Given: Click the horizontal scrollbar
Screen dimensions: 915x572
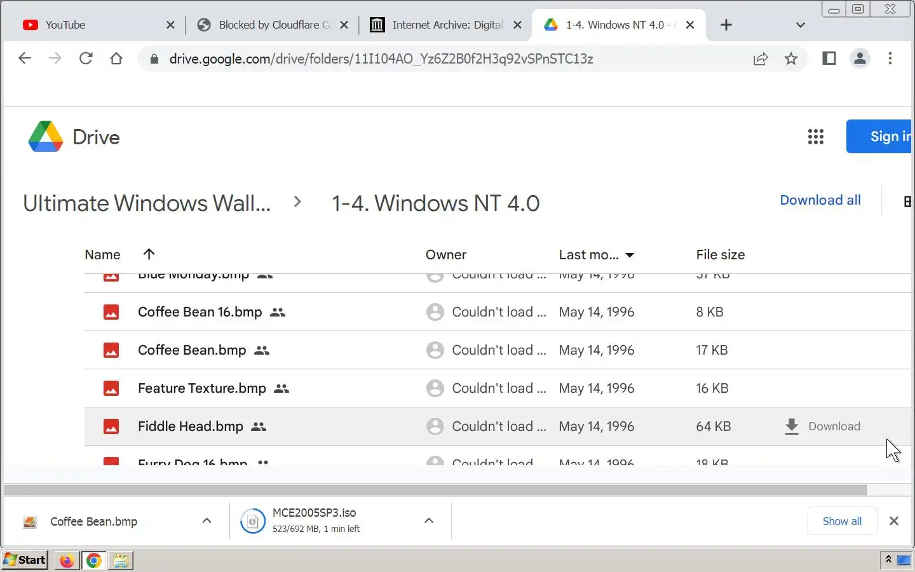Looking at the screenshot, I should [435, 490].
